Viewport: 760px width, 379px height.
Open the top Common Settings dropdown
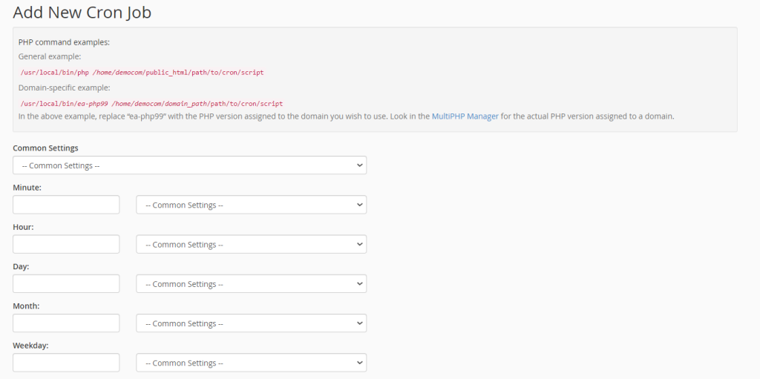click(x=189, y=165)
